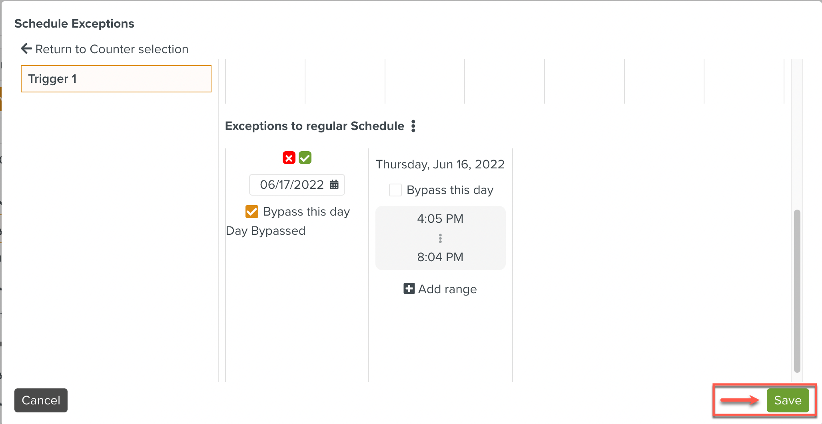Select the Trigger 1 name field
The width and height of the screenshot is (822, 424).
coord(116,79)
